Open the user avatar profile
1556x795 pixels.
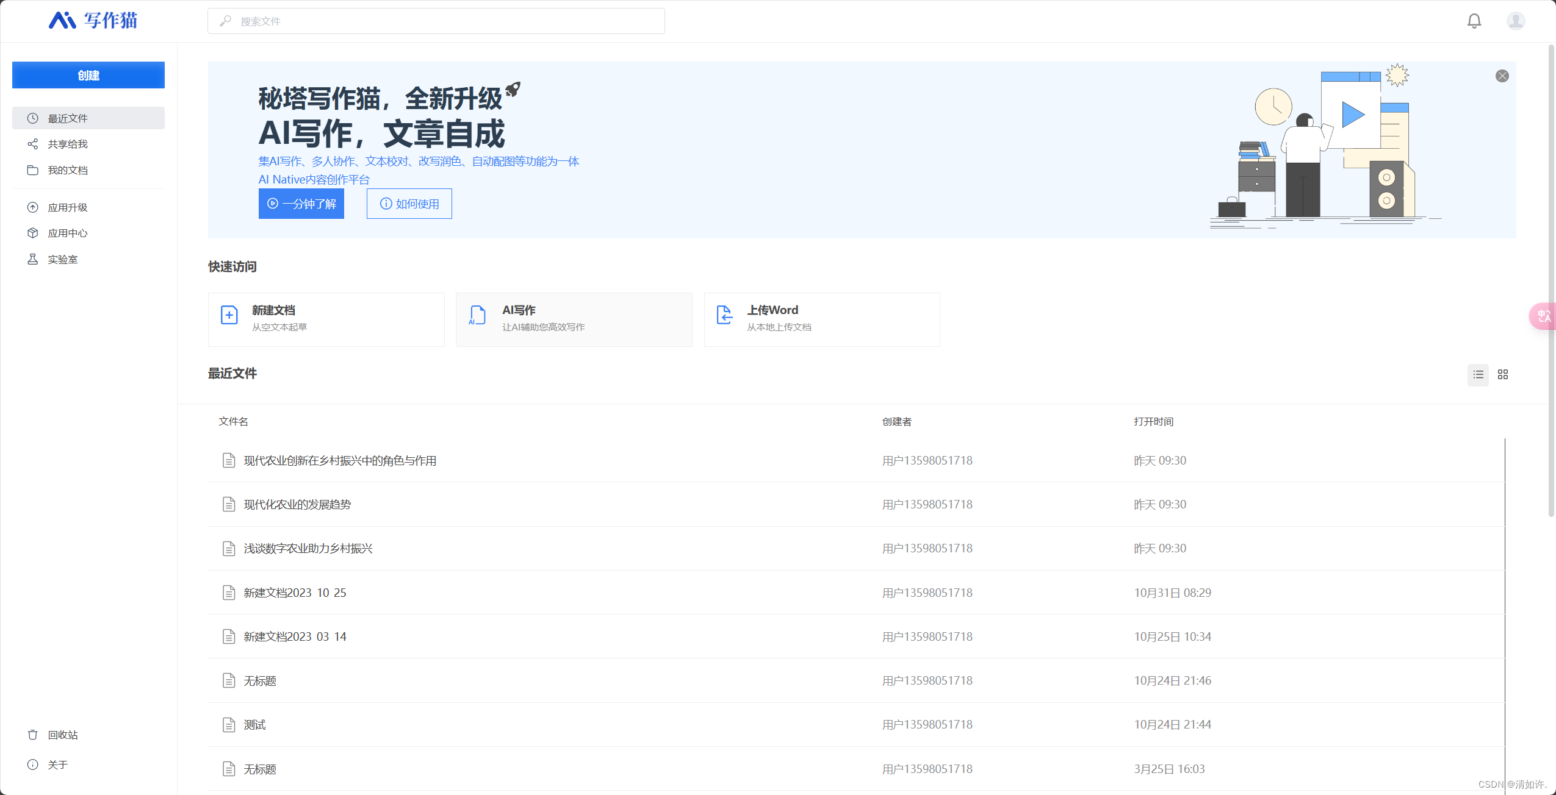pyautogui.click(x=1516, y=21)
